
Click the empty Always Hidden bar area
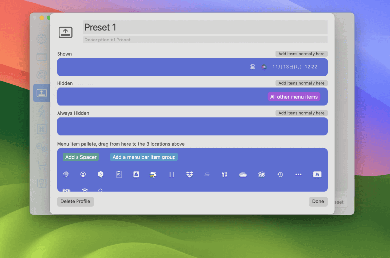pos(192,126)
